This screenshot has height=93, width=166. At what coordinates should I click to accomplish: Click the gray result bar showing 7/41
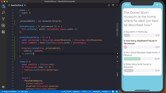tap(127, 35)
